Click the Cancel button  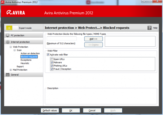pos(92,110)
